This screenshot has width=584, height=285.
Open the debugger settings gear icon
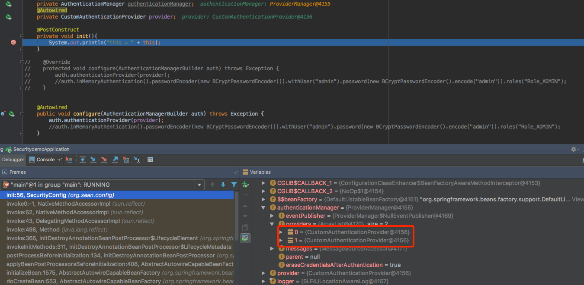coord(573,149)
